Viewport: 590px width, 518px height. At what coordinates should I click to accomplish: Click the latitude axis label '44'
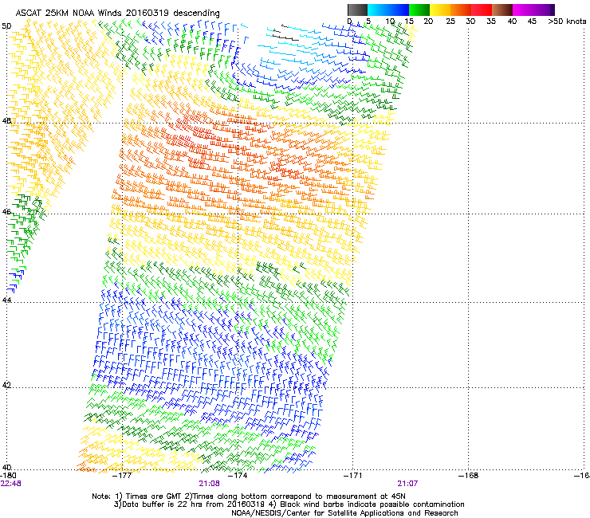coord(6,300)
